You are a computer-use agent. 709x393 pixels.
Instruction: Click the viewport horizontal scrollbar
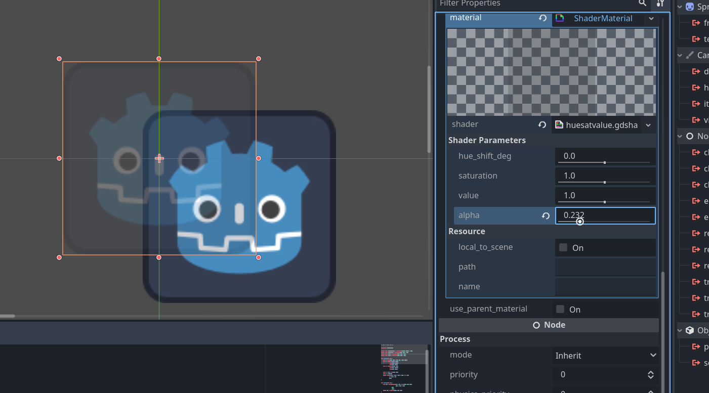[8, 316]
